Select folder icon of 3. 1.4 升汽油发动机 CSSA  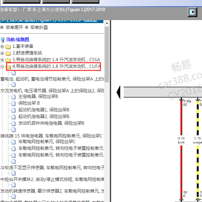[8, 60]
